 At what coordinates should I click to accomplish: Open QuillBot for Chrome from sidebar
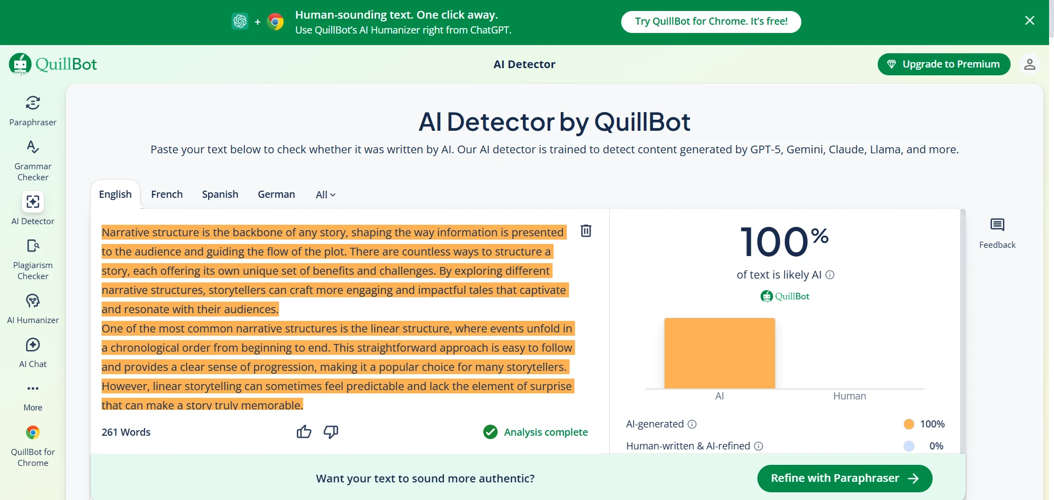point(32,444)
